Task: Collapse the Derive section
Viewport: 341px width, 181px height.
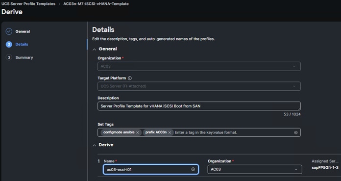Action: [94, 145]
